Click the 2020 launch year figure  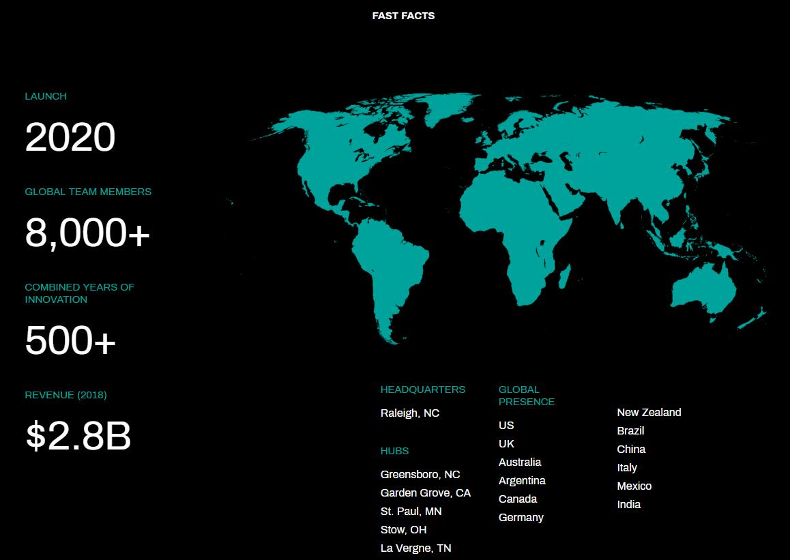pos(70,137)
